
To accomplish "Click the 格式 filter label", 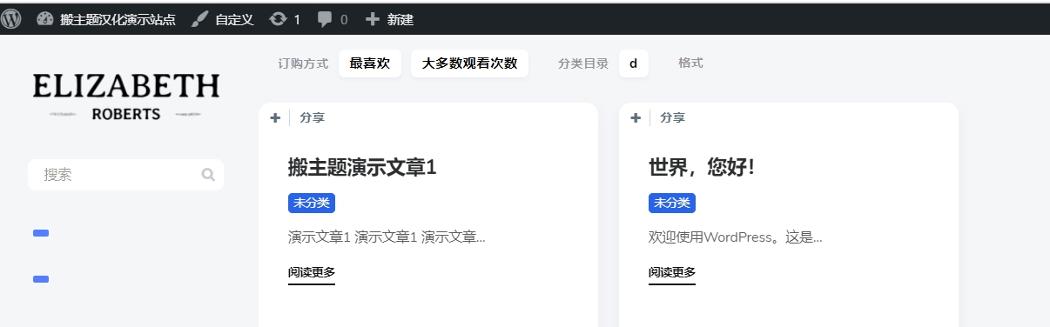I will tap(690, 63).
